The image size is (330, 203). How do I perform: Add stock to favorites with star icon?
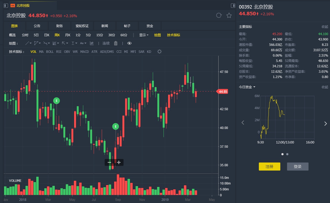click(229, 16)
